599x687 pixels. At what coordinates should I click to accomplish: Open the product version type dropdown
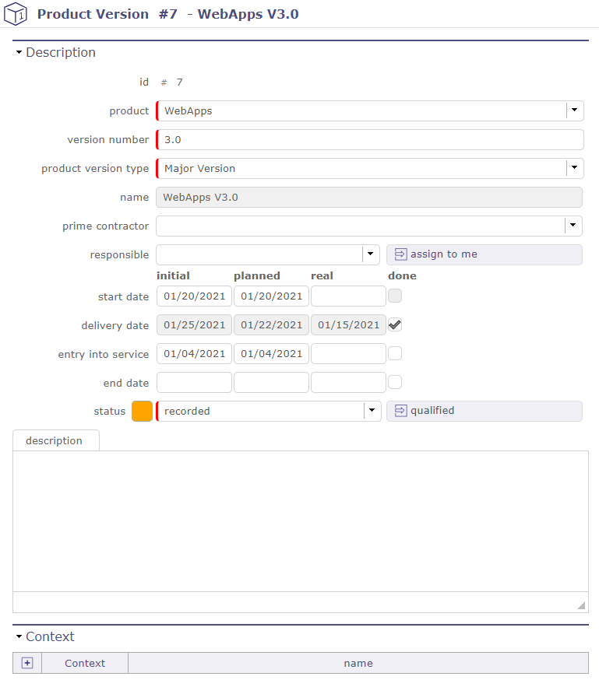click(x=574, y=168)
